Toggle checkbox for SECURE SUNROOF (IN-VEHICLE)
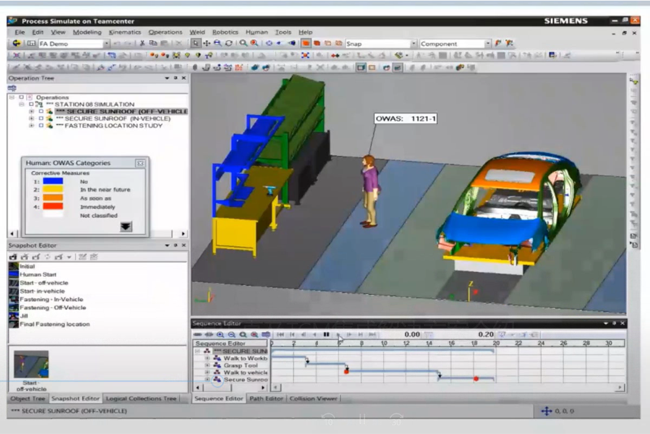 [x=41, y=119]
